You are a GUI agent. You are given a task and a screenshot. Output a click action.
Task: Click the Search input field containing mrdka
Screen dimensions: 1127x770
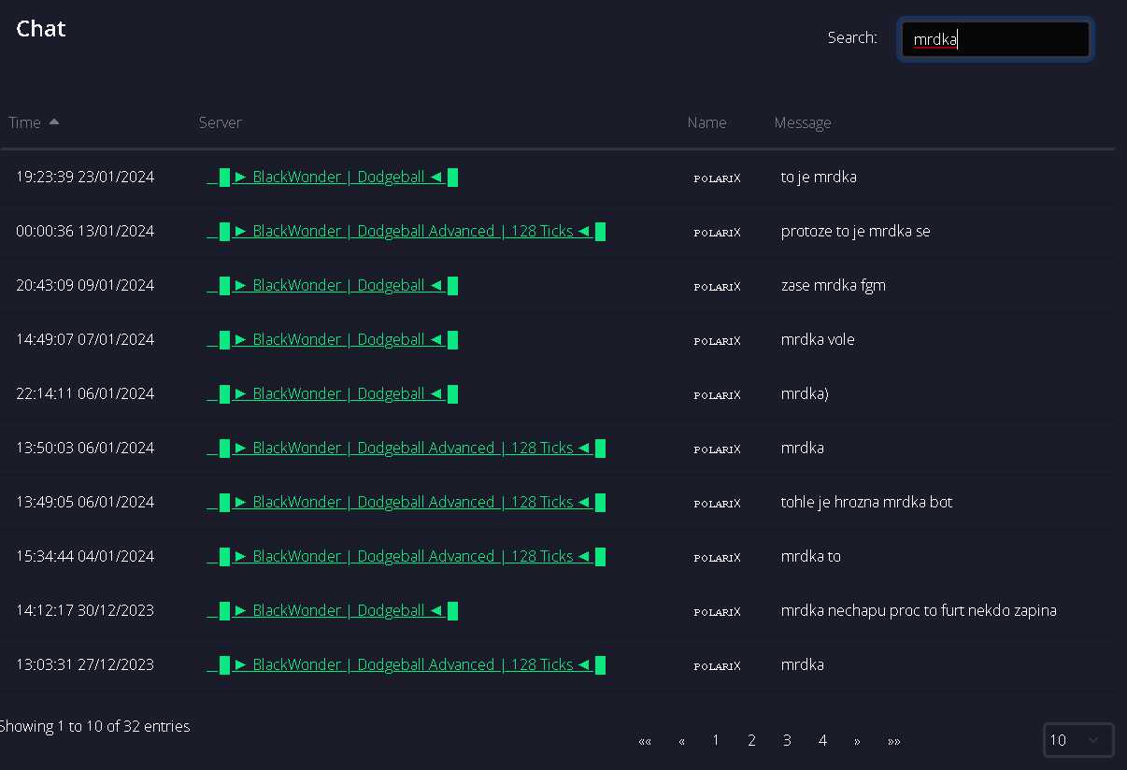click(x=995, y=39)
